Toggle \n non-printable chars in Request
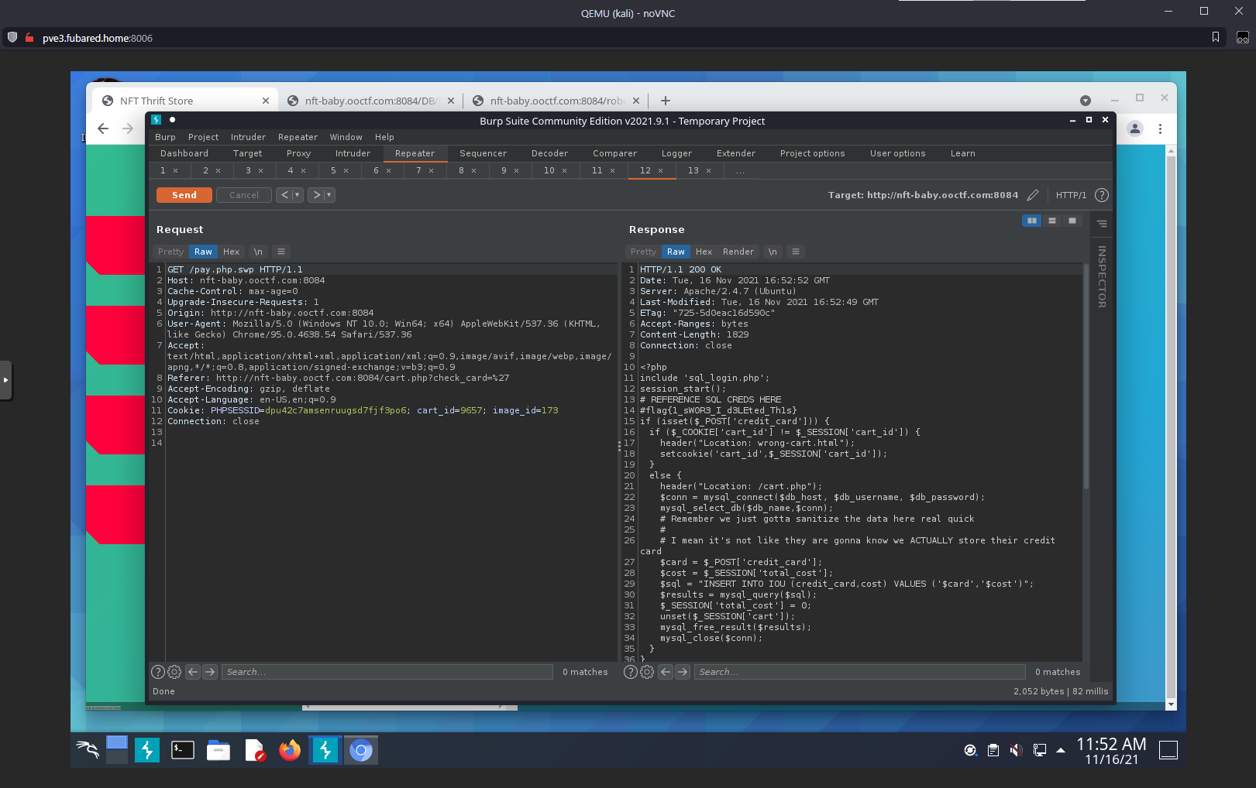This screenshot has height=788, width=1256. [258, 252]
